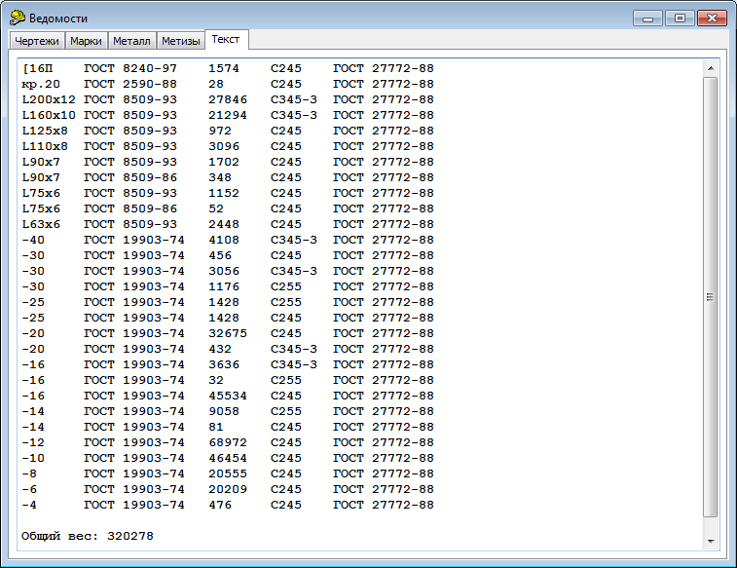
Task: Click 'ГОСТ 2590-88' in the кр.20 row
Action: (130, 84)
